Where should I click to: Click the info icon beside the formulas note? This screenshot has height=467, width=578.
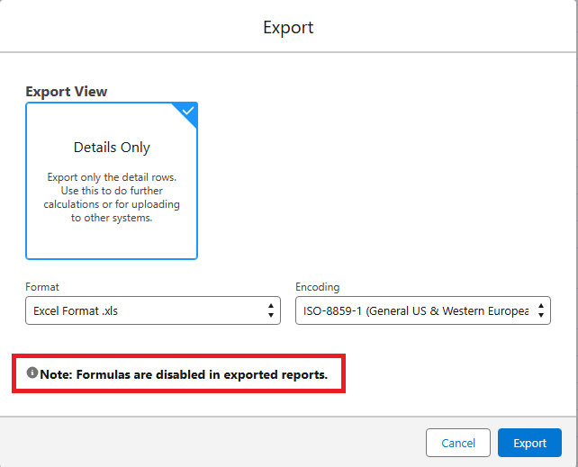point(32,373)
